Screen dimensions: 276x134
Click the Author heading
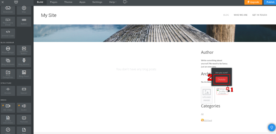click(207, 52)
